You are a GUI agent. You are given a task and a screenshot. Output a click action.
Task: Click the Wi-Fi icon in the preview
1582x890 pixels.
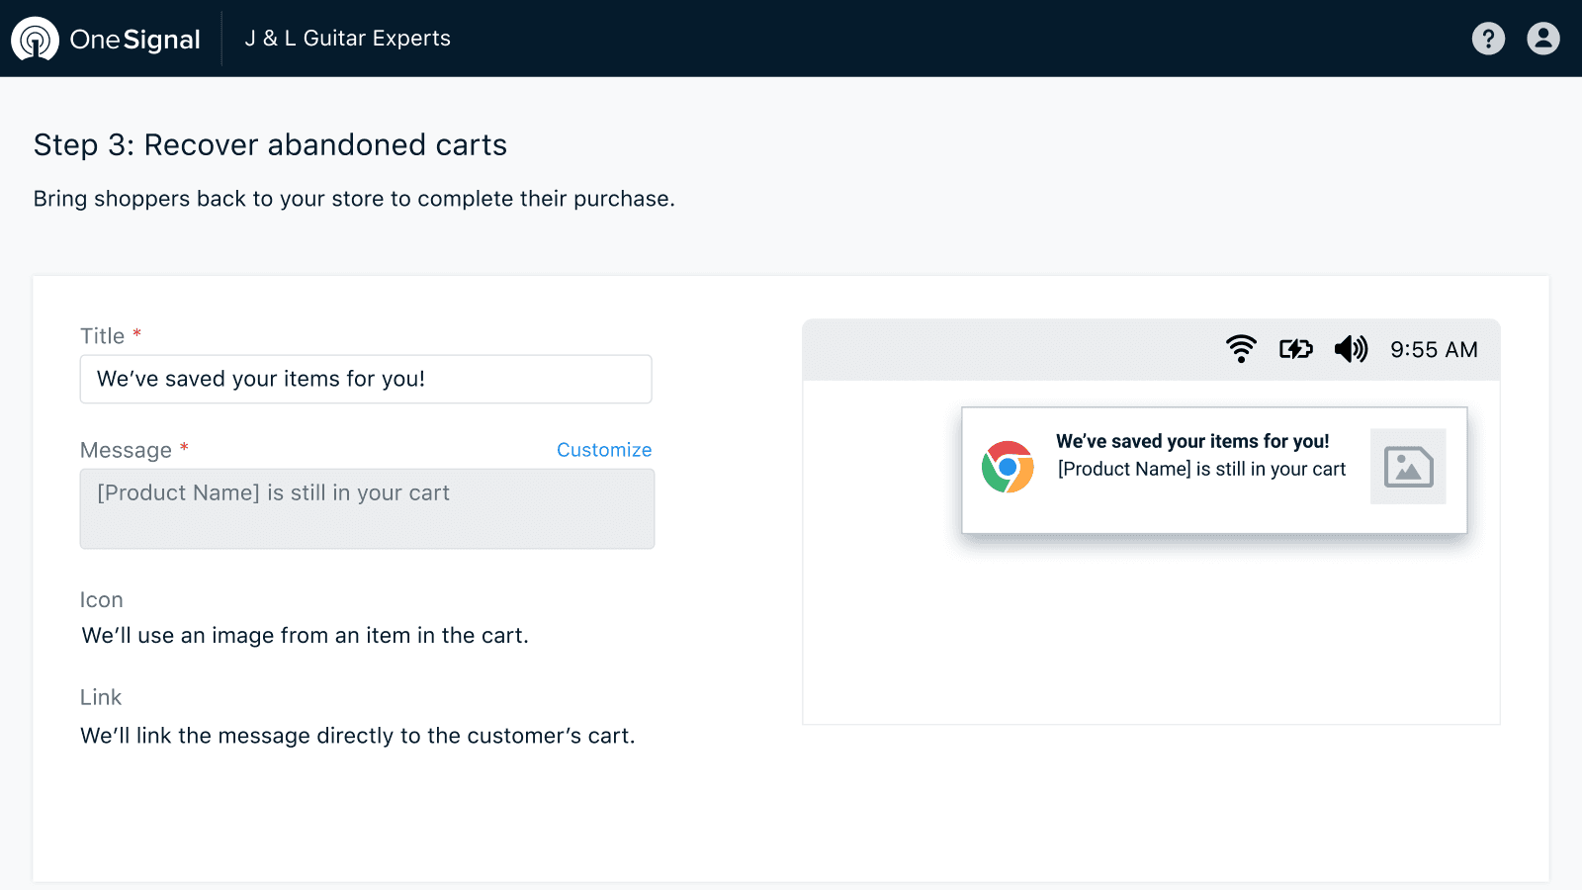tap(1241, 348)
